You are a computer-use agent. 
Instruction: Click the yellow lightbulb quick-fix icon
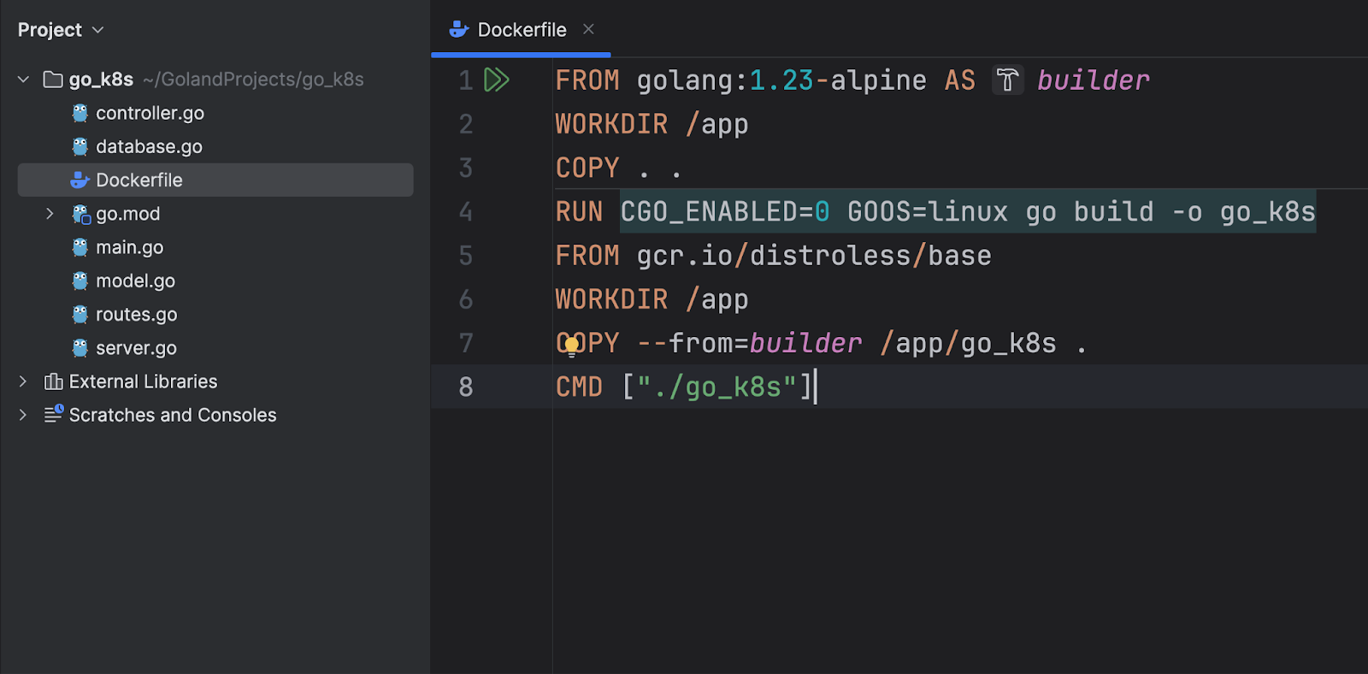pyautogui.click(x=572, y=346)
